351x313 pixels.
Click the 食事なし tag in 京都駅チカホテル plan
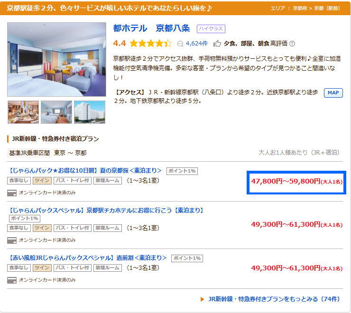[x=19, y=228]
